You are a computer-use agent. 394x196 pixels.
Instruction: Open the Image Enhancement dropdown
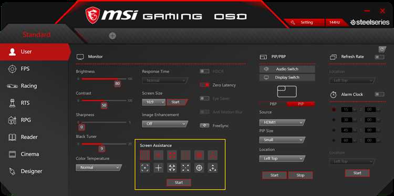[165, 124]
